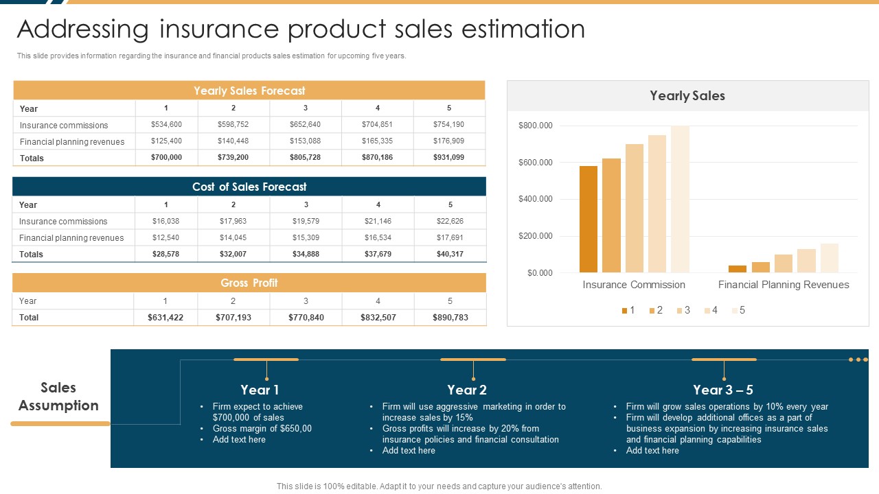Select the $534,600 insurance commissions cell
Viewport: 879px width, 494px height.
[167, 125]
